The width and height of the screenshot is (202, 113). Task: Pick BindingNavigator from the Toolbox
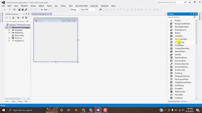coord(182,27)
